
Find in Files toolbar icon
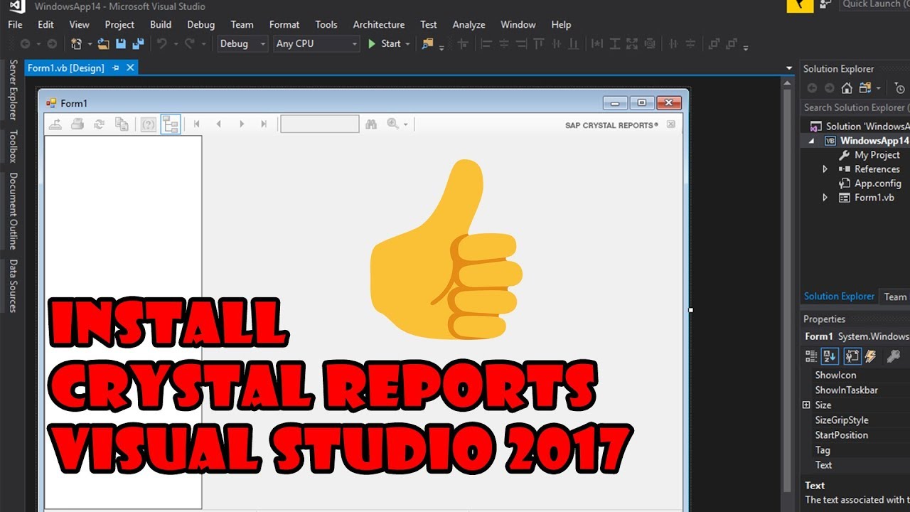(427, 44)
